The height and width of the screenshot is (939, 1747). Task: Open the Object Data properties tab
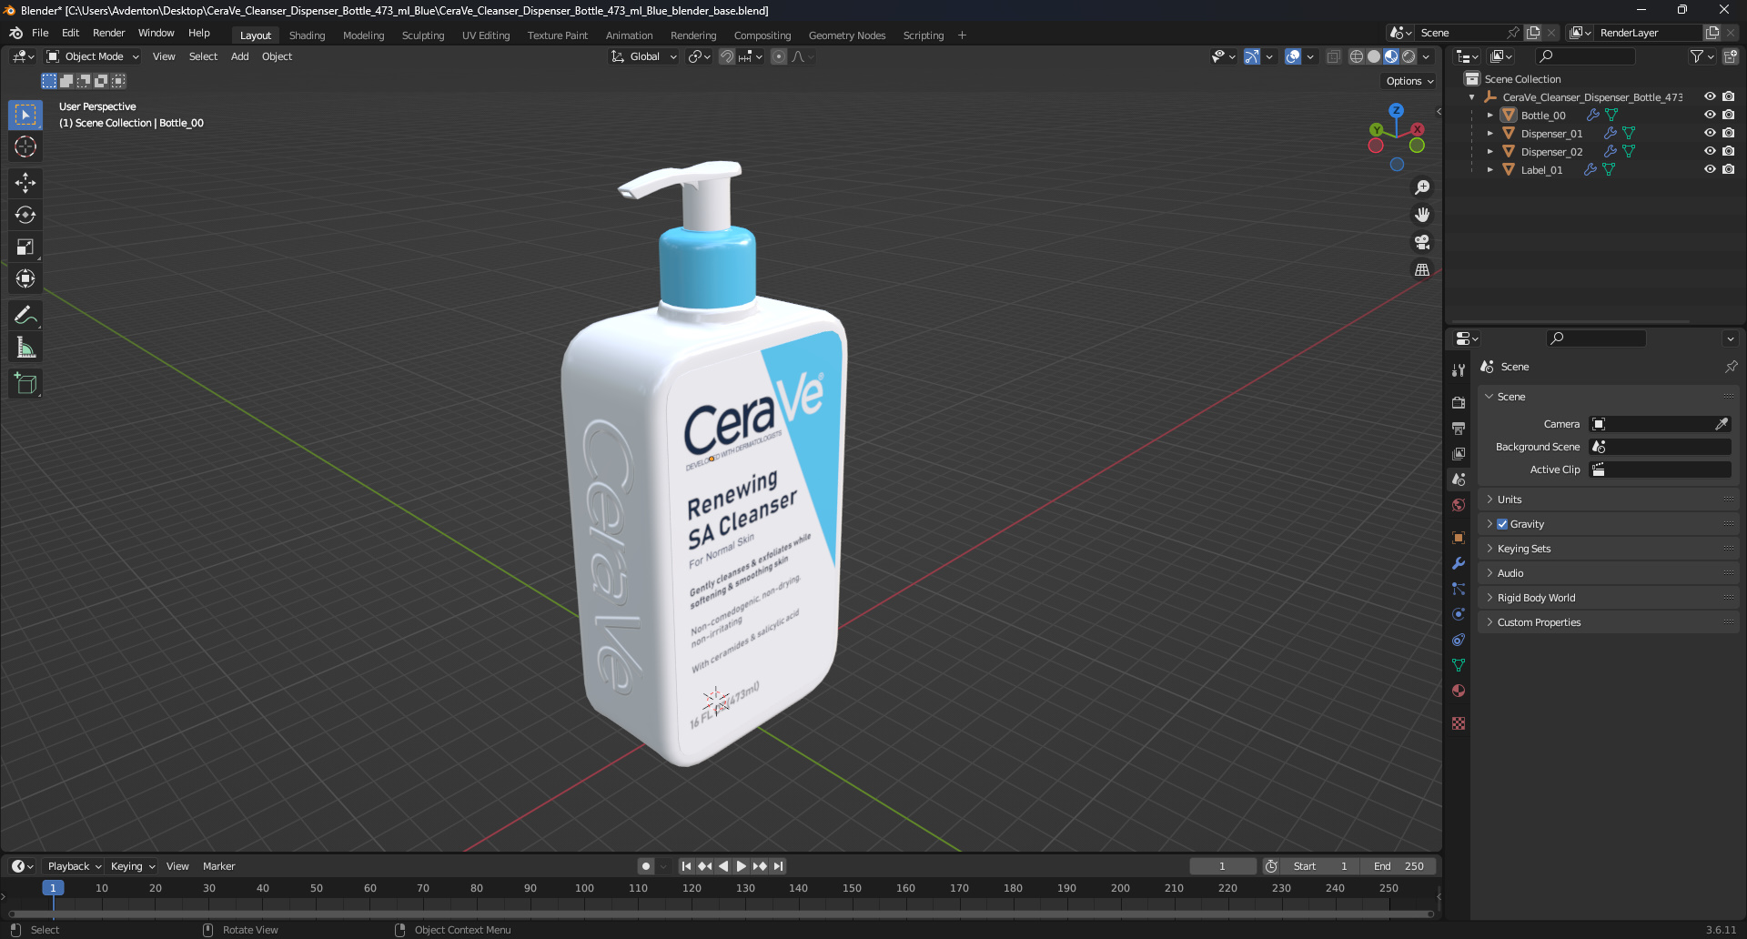pyautogui.click(x=1459, y=665)
